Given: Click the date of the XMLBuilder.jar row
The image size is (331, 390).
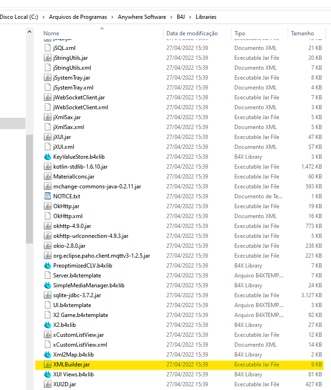Looking at the screenshot, I should pos(187,365).
